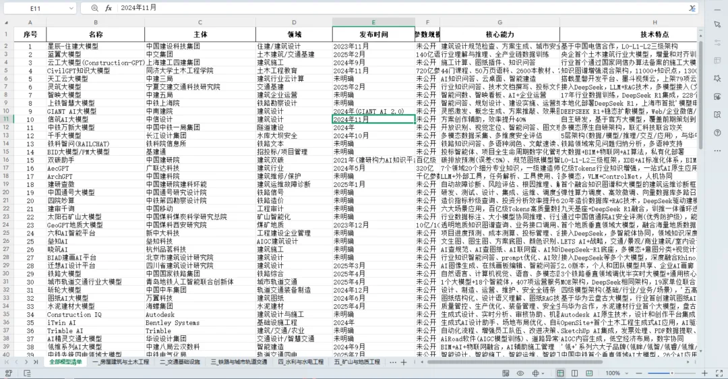Go to next sheet tab arrow

tap(26, 362)
